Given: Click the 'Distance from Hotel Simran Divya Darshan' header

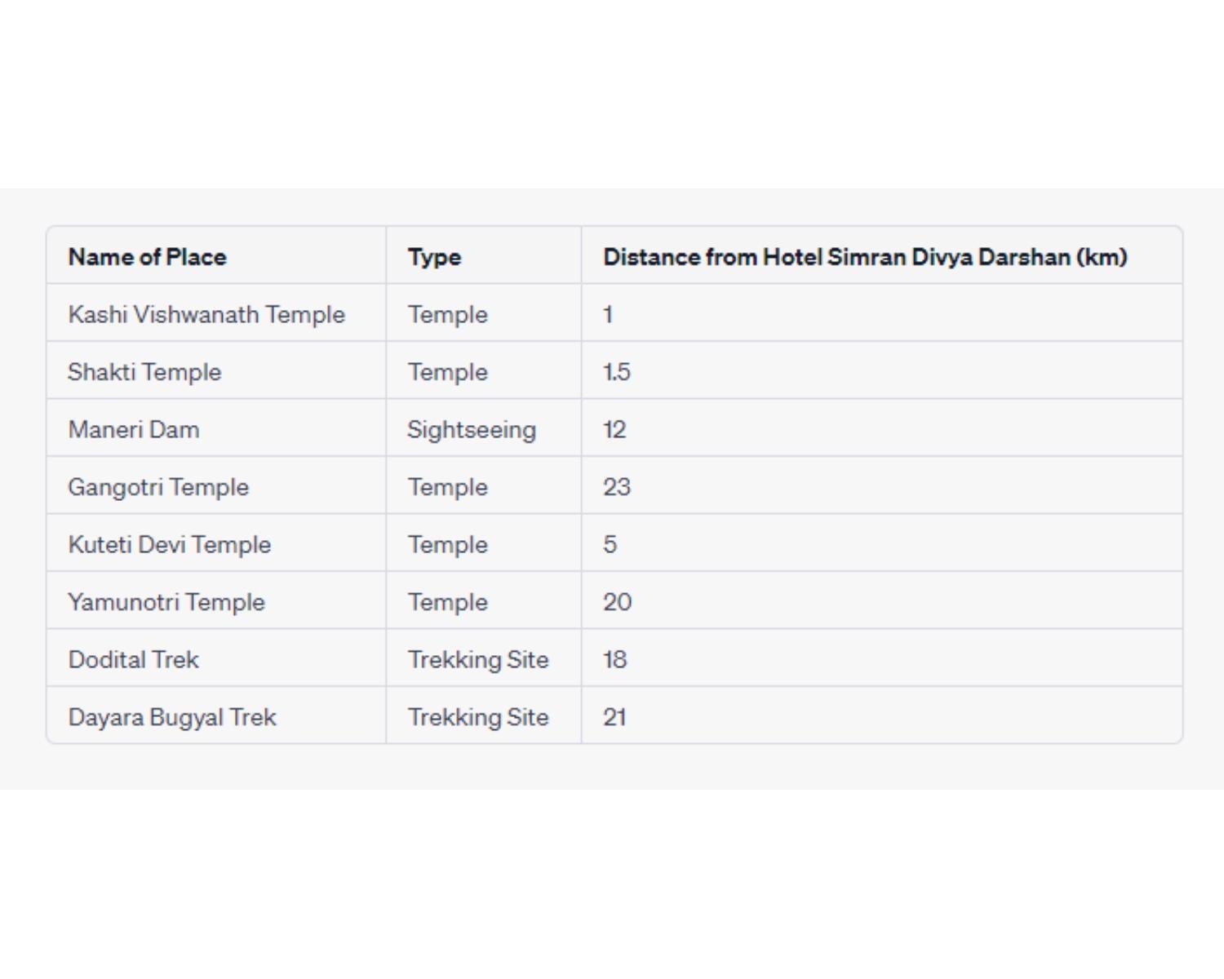Looking at the screenshot, I should (x=865, y=257).
